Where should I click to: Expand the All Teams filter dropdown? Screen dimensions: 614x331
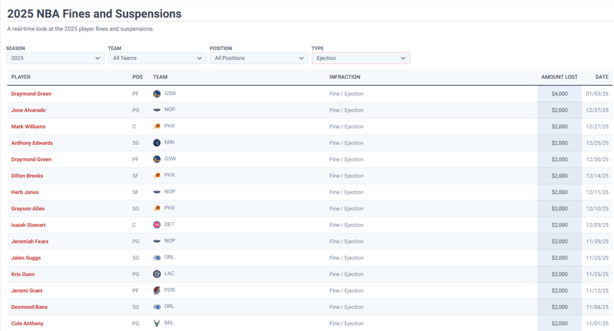(157, 58)
